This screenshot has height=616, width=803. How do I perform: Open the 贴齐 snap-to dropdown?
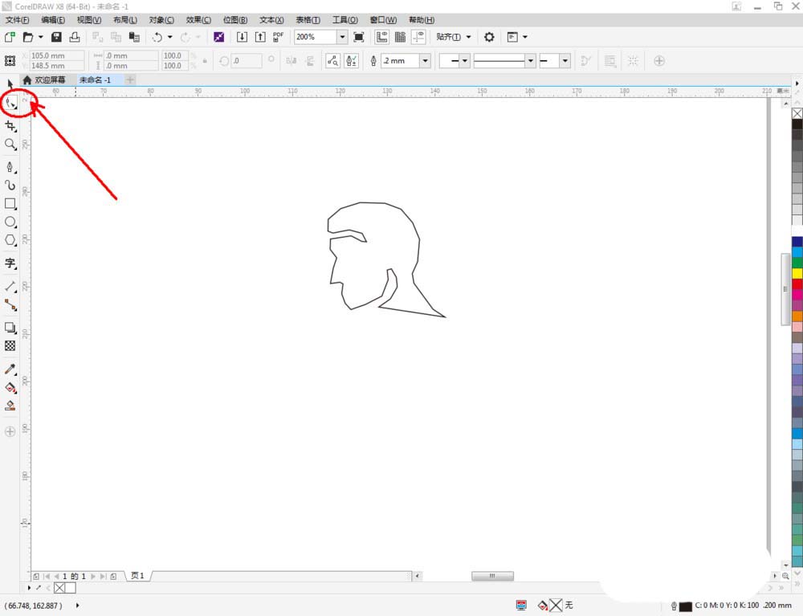pos(453,37)
